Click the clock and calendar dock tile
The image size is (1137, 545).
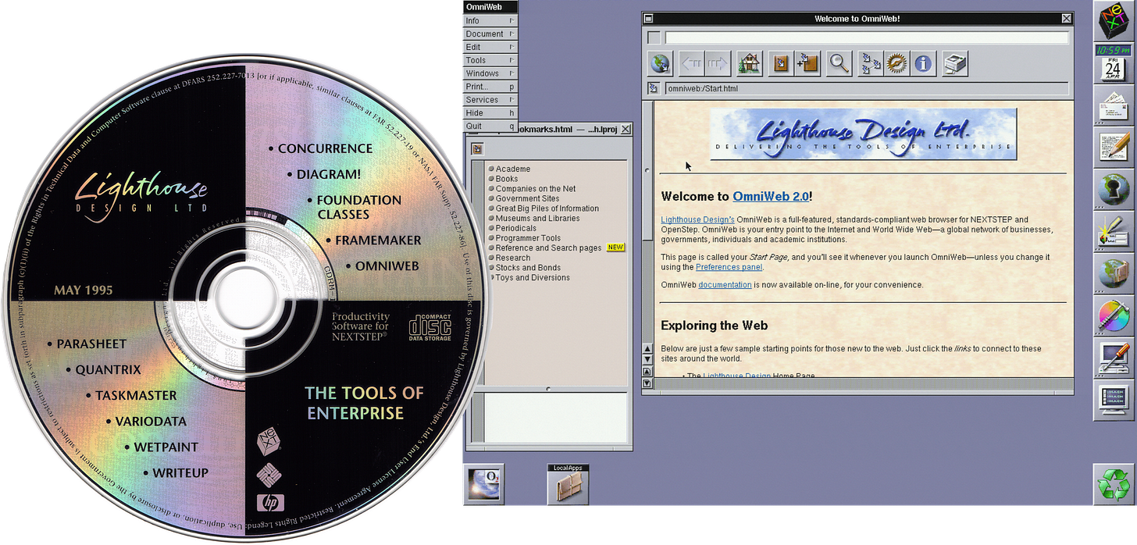point(1114,64)
